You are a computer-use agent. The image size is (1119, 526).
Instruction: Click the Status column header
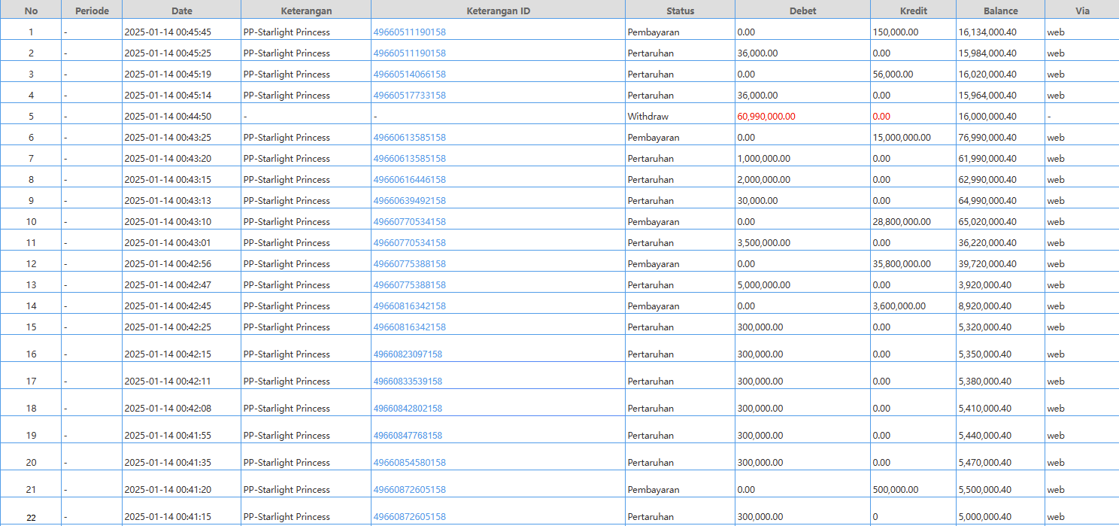click(x=680, y=11)
